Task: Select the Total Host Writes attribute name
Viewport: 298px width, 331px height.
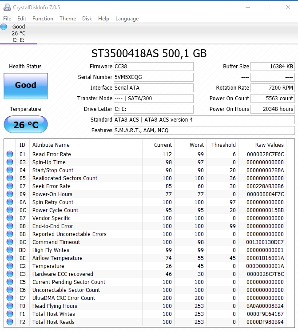Action: coord(54,314)
